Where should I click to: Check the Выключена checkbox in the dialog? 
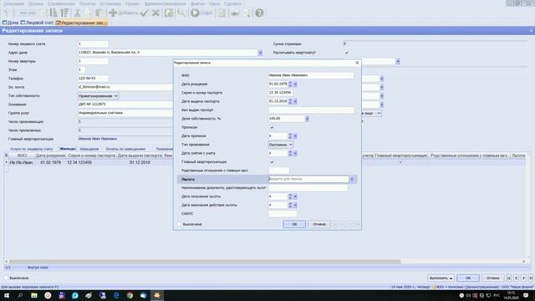click(180, 224)
